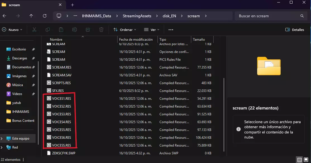Open IHNMAIMS folder in sidebar
The width and height of the screenshot is (311, 163).
click(x=20, y=112)
